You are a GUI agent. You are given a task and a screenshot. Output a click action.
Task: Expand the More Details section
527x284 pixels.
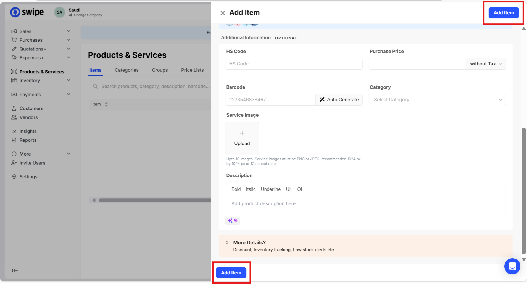227,243
